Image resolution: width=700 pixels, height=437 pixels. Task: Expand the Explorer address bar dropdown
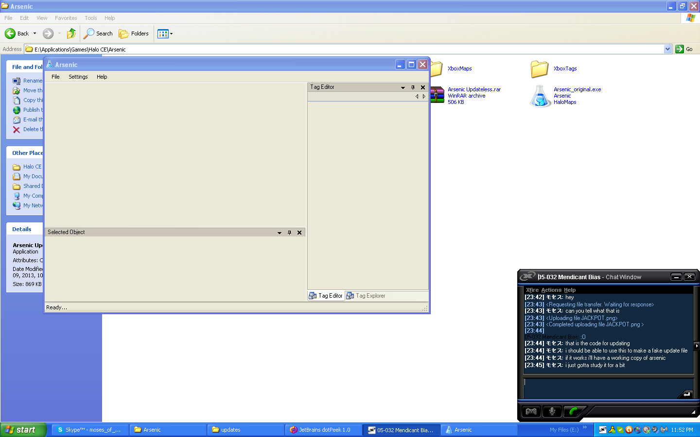pos(667,49)
